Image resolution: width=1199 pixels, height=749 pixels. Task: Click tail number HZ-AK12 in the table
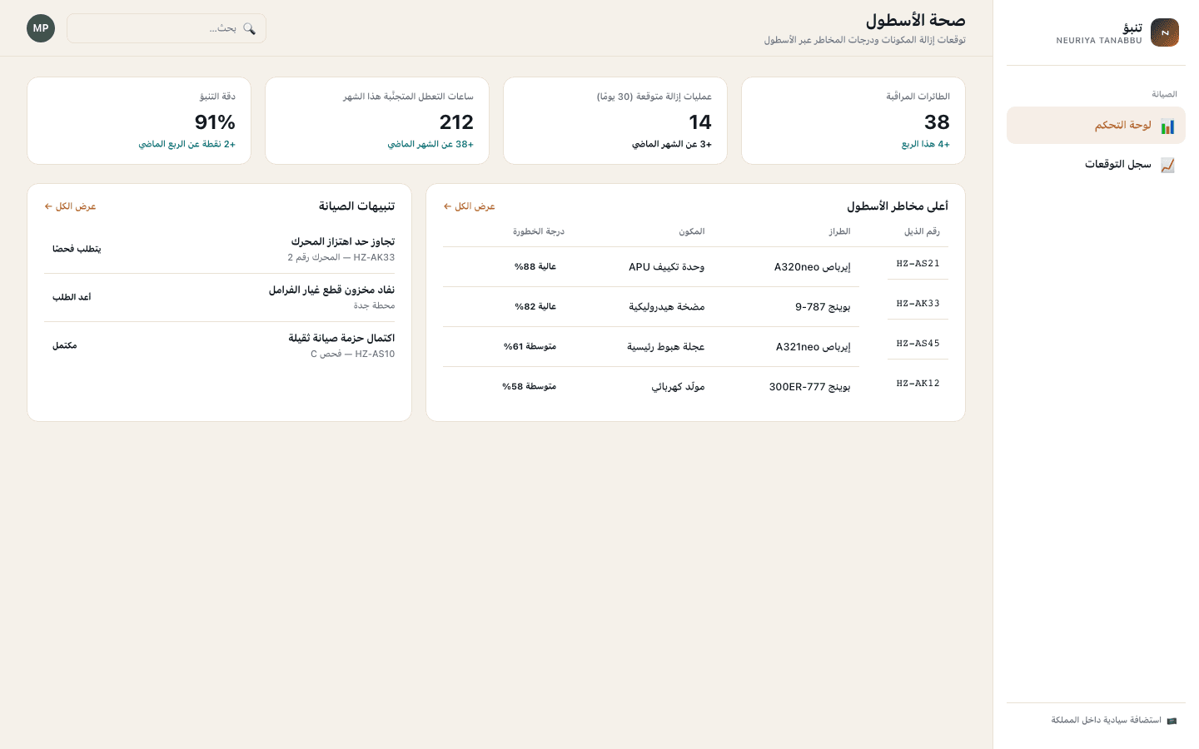tap(918, 384)
